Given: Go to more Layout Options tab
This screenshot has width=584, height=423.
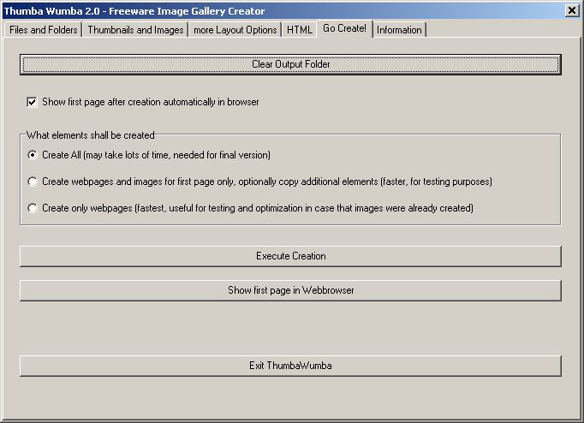Looking at the screenshot, I should coord(235,30).
